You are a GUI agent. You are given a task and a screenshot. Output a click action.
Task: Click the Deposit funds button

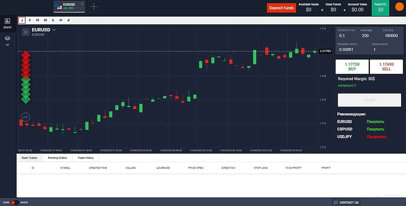(281, 8)
